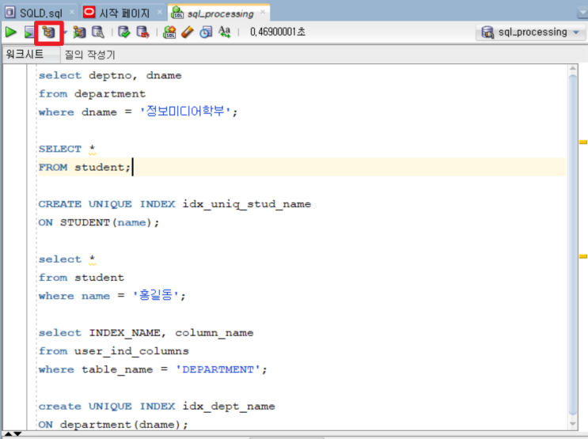Click the '홍길동' string literal

coord(156,295)
